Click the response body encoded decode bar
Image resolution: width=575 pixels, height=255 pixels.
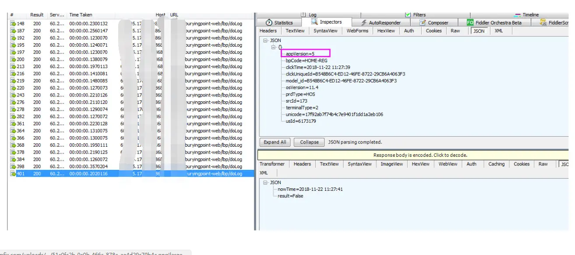point(413,155)
